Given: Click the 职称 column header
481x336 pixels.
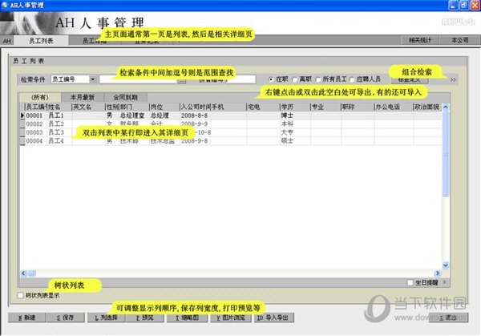Looking at the screenshot, I should (358, 107).
